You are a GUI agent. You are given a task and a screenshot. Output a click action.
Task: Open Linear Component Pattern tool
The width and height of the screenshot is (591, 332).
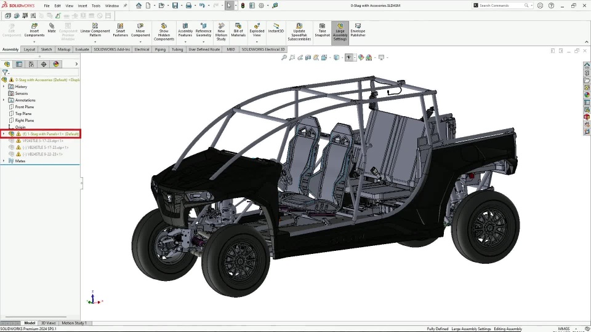[x=95, y=30]
